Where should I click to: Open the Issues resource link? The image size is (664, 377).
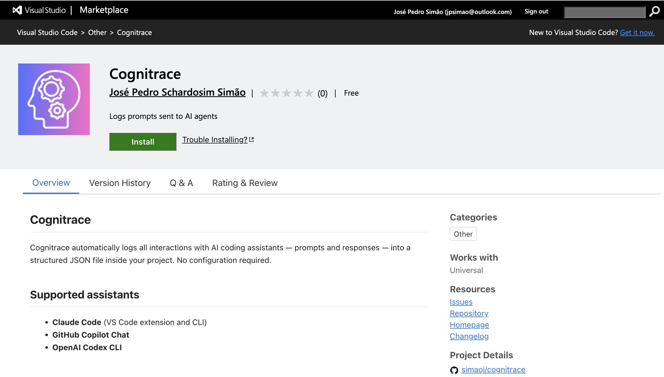(461, 302)
